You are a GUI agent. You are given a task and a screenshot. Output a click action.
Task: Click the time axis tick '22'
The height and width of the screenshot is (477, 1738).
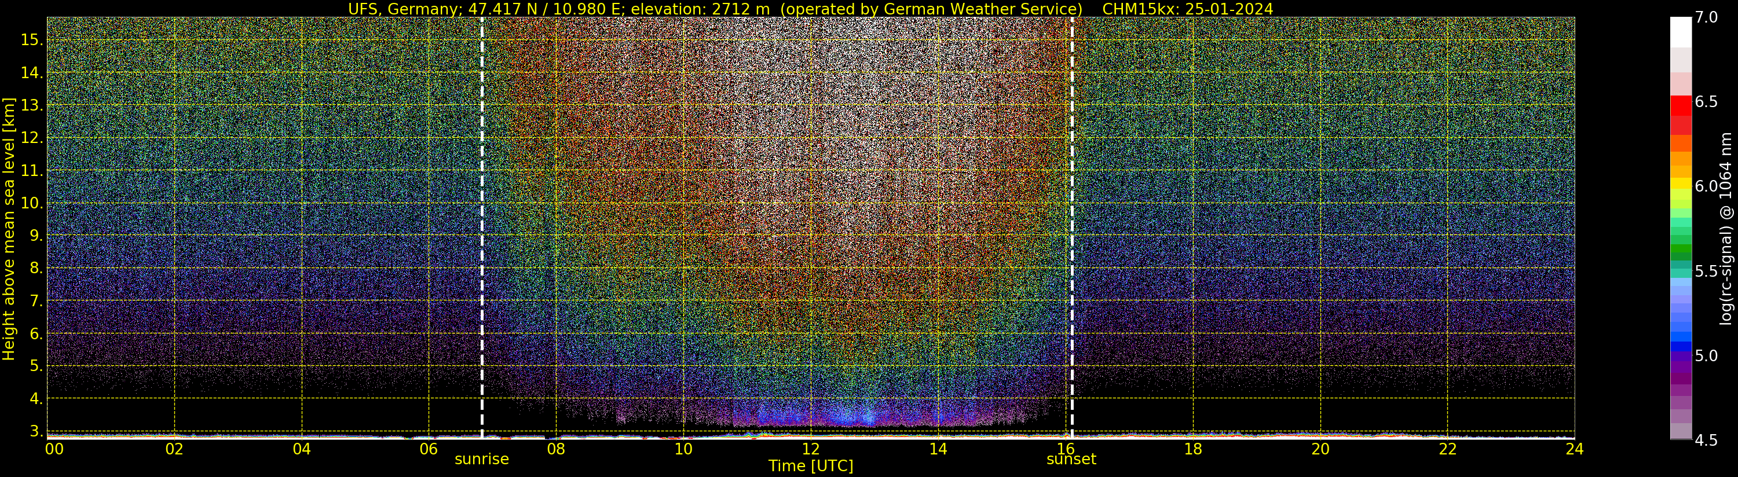click(x=1448, y=449)
